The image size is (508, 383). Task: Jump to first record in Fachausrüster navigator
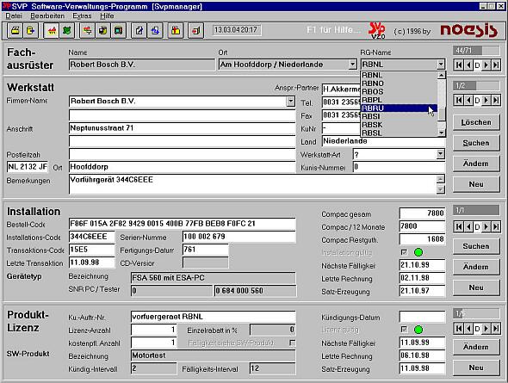[458, 65]
